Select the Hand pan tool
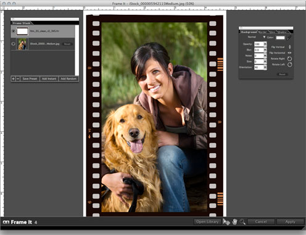Image resolution: width=306 pixels, height=235 pixels. (234, 221)
